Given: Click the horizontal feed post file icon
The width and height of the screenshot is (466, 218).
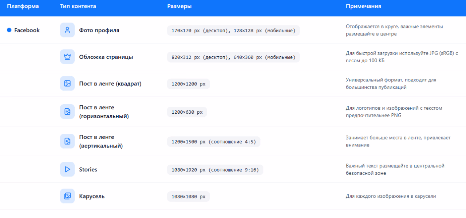Looking at the screenshot, I should (67, 112).
